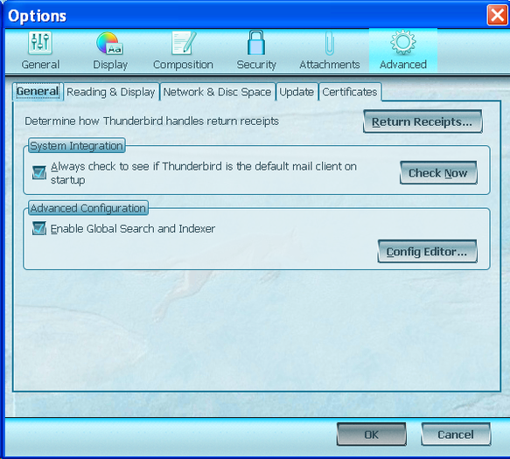Open the Network & Disc Space tab
Screen dimensions: 510x459
217,92
